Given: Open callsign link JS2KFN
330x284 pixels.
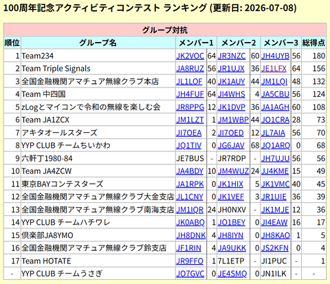Looking at the screenshot, I should [275, 248].
